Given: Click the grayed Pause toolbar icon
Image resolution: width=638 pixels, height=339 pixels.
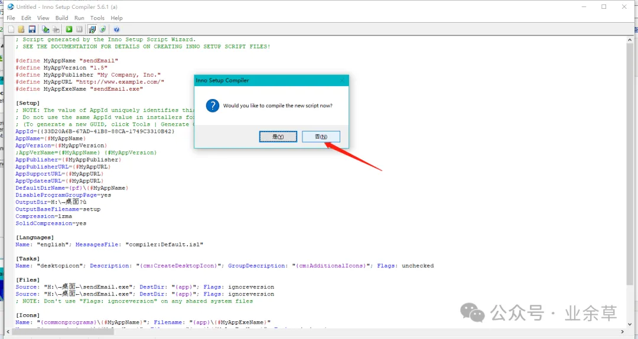Looking at the screenshot, I should (x=79, y=29).
